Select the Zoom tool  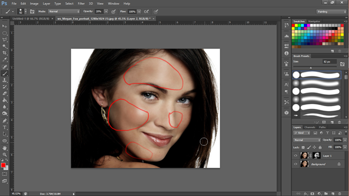click(4, 155)
